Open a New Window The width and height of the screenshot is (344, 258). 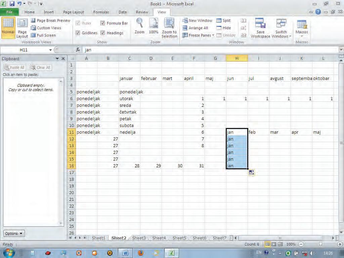(x=198, y=20)
